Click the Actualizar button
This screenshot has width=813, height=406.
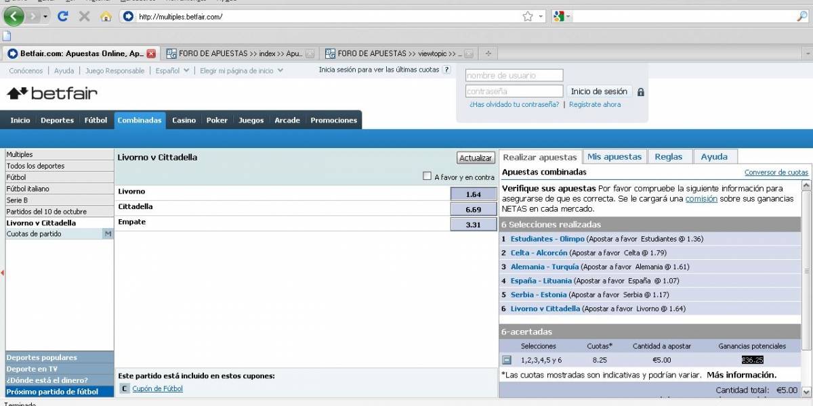(476, 158)
